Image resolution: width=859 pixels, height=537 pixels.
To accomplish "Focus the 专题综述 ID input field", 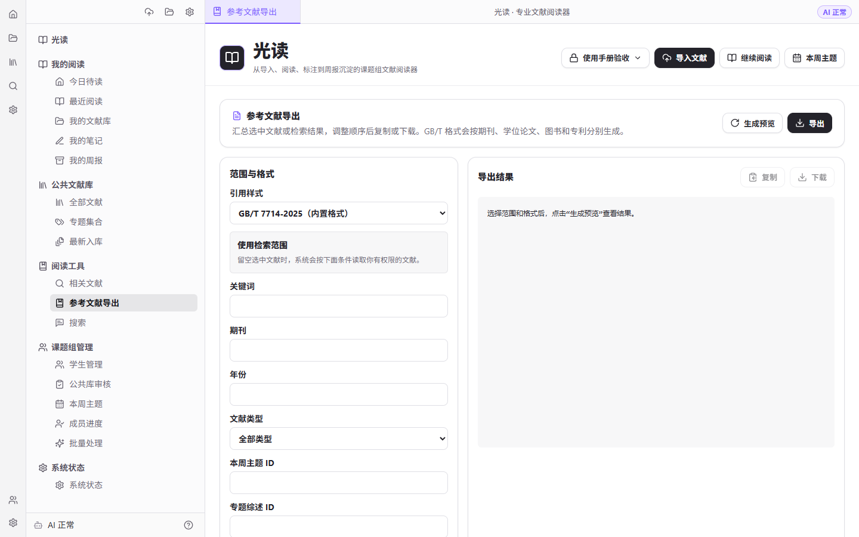I will coord(339,526).
